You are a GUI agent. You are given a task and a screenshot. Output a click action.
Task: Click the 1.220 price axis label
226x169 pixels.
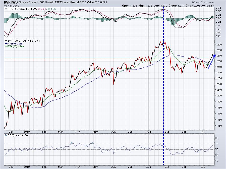pyautogui.click(x=218, y=84)
